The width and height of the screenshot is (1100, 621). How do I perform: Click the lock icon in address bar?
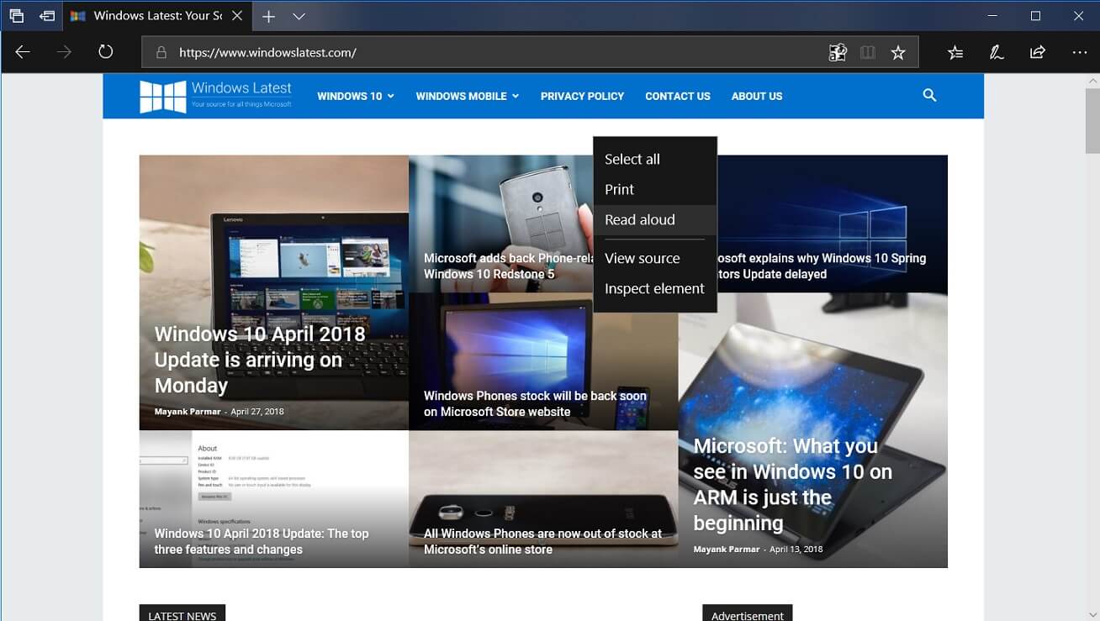point(161,52)
